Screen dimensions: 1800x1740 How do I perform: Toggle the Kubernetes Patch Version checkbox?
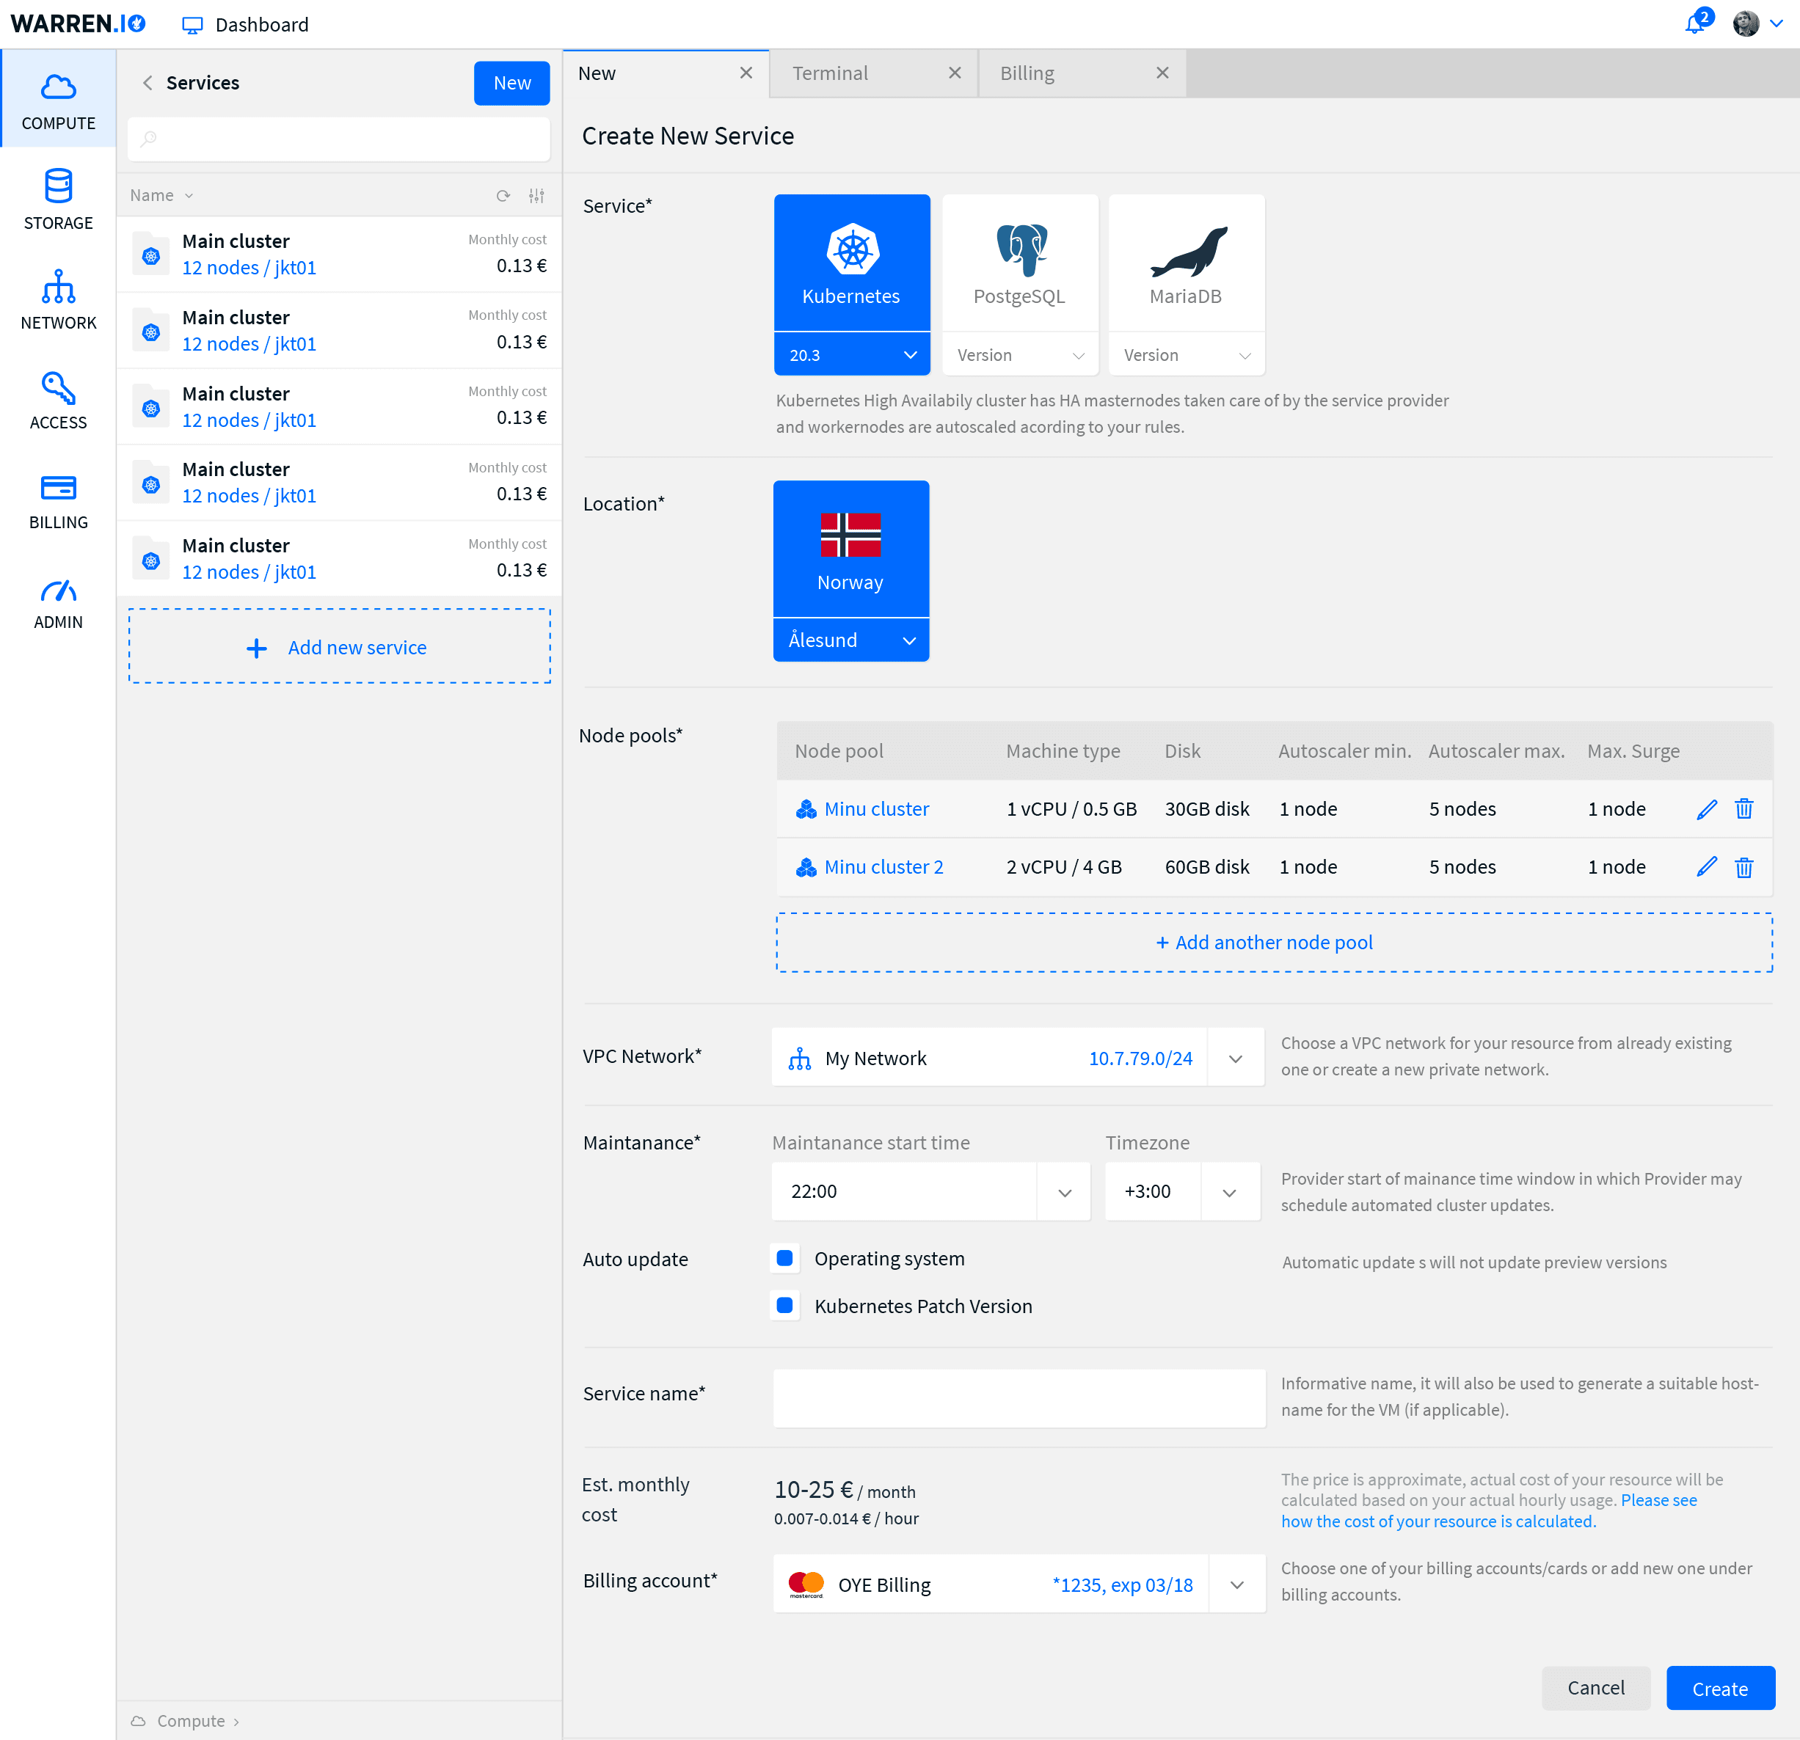click(784, 1305)
